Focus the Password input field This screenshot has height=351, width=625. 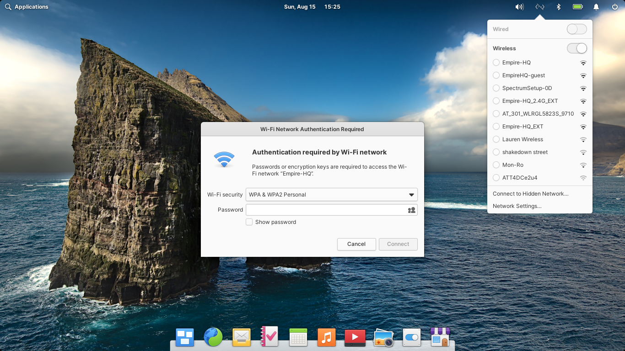coord(332,210)
